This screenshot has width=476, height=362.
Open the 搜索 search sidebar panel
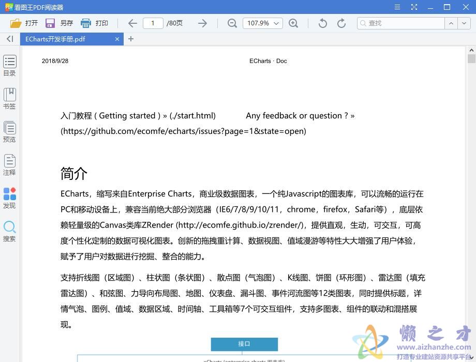click(10, 231)
